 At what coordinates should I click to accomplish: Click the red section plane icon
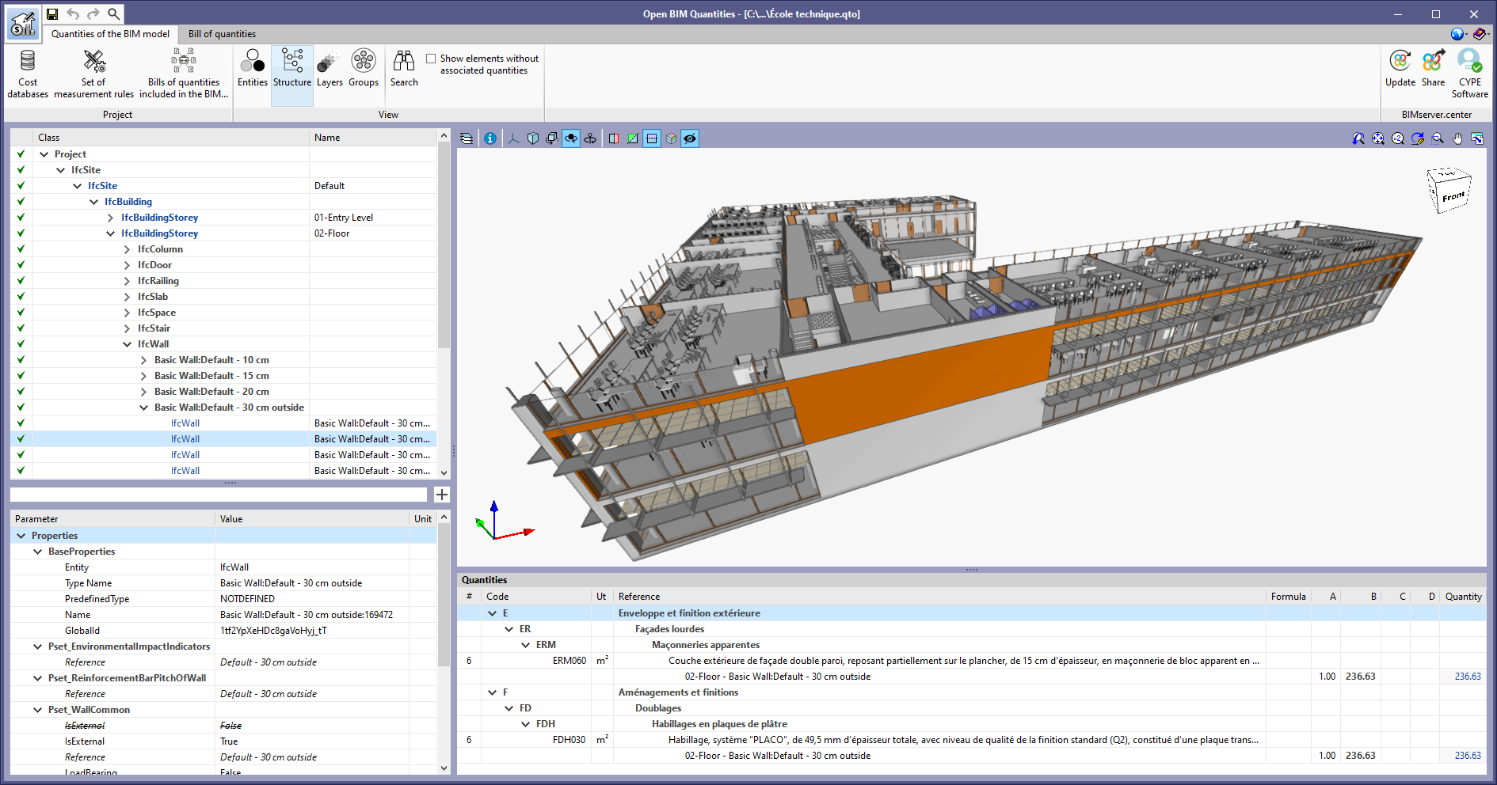614,138
